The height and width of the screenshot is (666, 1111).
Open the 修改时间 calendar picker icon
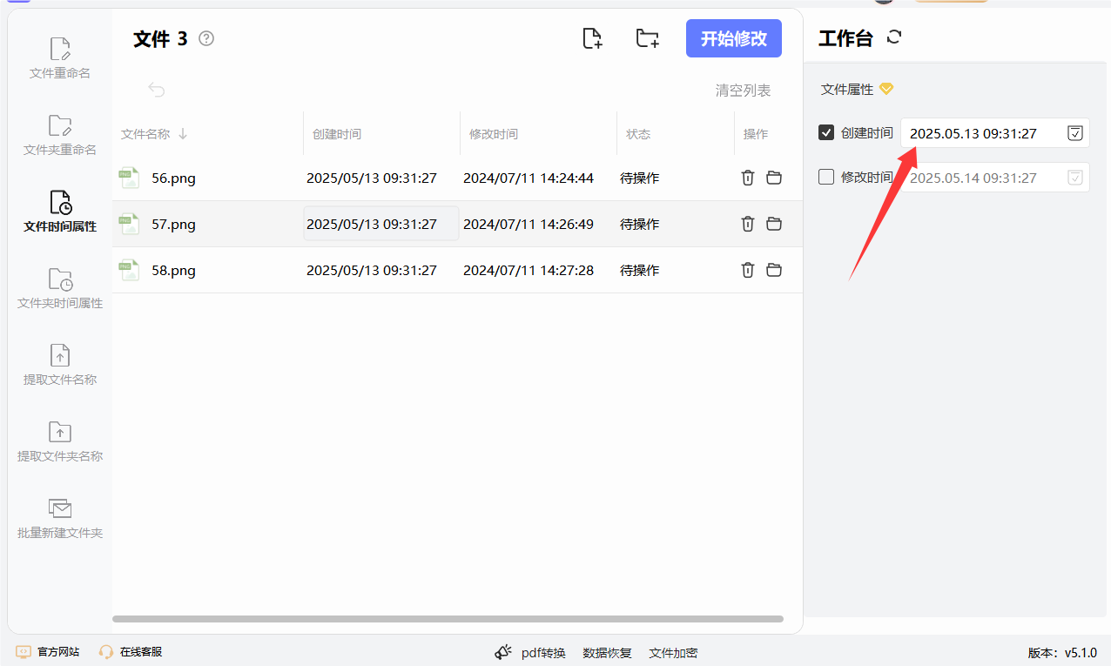click(x=1075, y=178)
